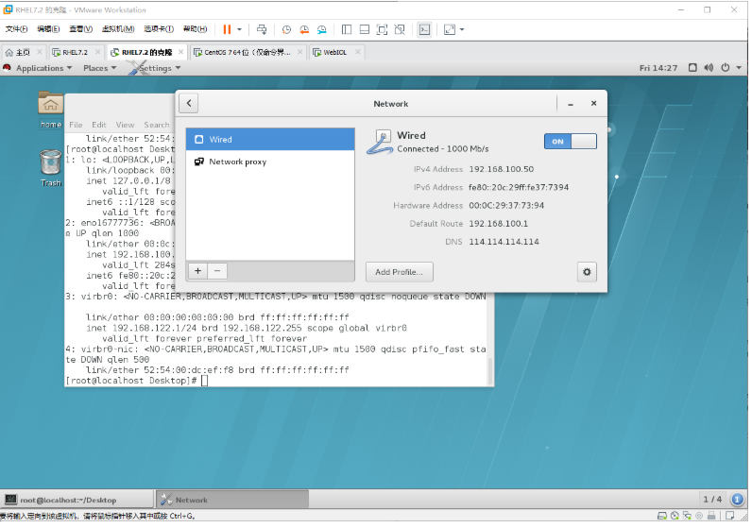The width and height of the screenshot is (752, 528).
Task: Open the 文件(F) menu
Action: tap(16, 29)
